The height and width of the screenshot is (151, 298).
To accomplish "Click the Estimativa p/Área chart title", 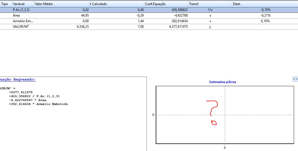I will [x=223, y=82].
